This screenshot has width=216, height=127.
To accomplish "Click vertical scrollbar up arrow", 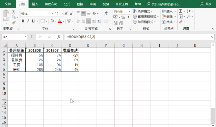I will point(213,45).
